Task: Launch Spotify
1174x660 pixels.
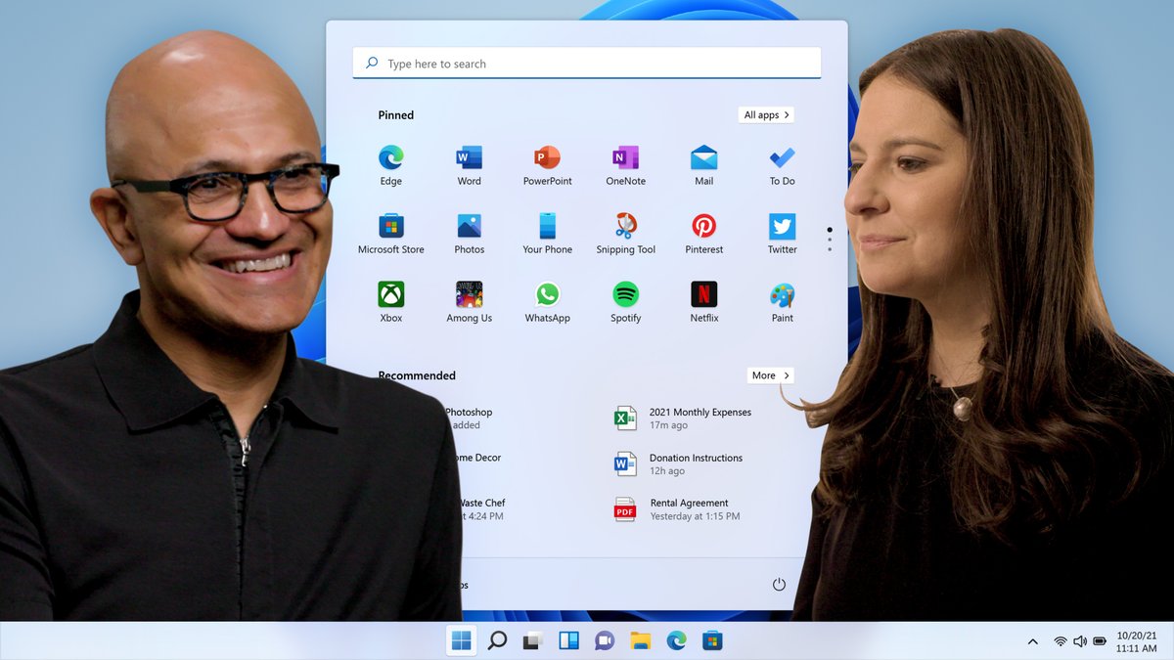Action: point(625,301)
